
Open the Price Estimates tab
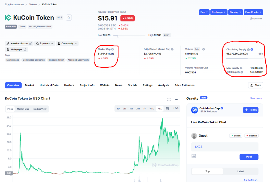(x=184, y=85)
